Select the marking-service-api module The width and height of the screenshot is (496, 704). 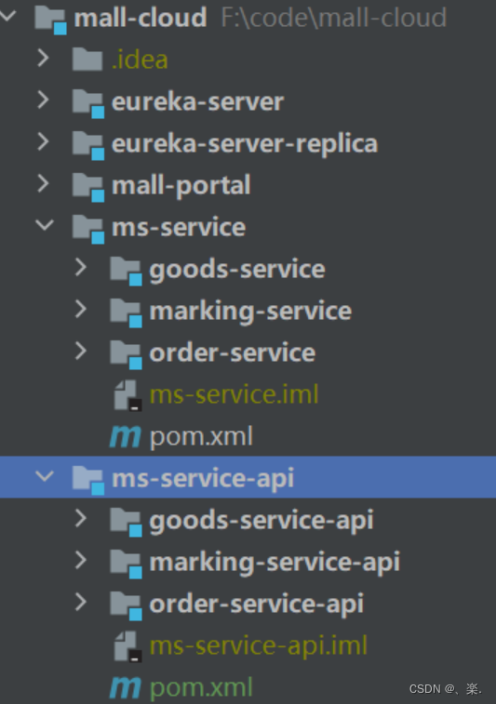[275, 563]
